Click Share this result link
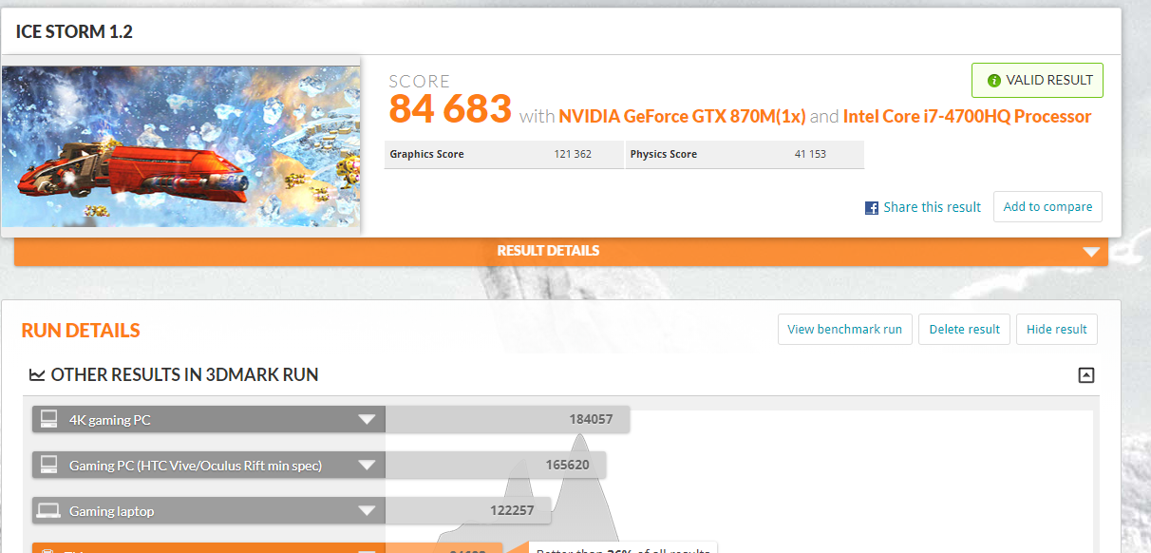This screenshot has height=553, width=1151. tap(932, 207)
